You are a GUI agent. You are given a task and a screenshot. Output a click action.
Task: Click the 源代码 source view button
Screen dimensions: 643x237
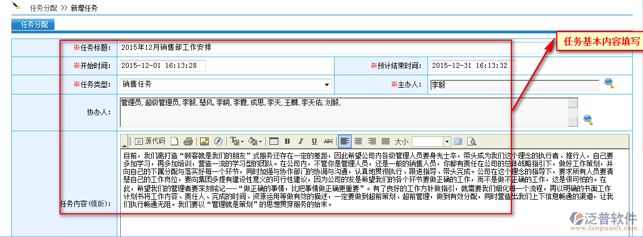pyautogui.click(x=150, y=141)
